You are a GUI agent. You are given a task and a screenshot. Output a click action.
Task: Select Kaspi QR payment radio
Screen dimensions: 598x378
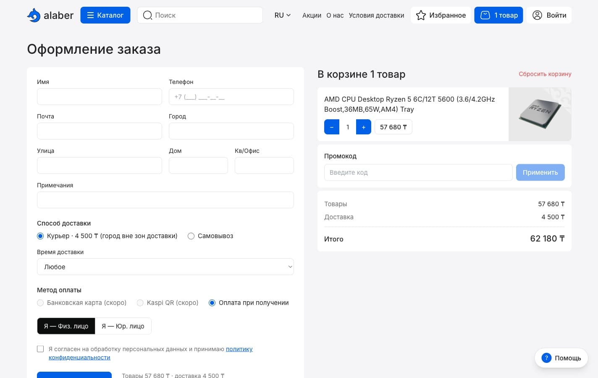(x=140, y=303)
